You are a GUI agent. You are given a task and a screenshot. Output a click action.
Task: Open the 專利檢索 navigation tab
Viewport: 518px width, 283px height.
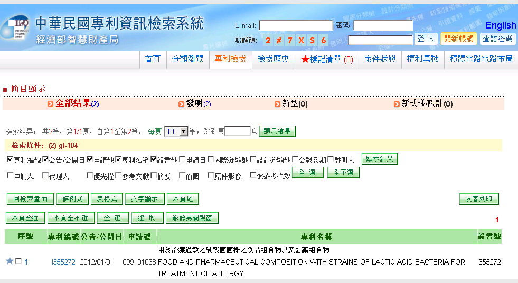tap(230, 59)
